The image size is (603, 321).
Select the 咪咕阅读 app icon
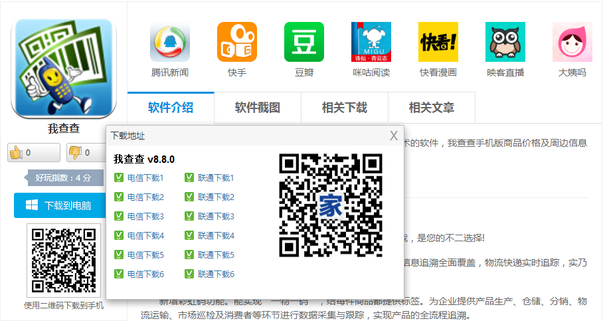(x=371, y=42)
